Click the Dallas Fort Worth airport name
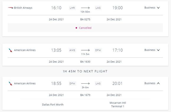 [x=53, y=105]
